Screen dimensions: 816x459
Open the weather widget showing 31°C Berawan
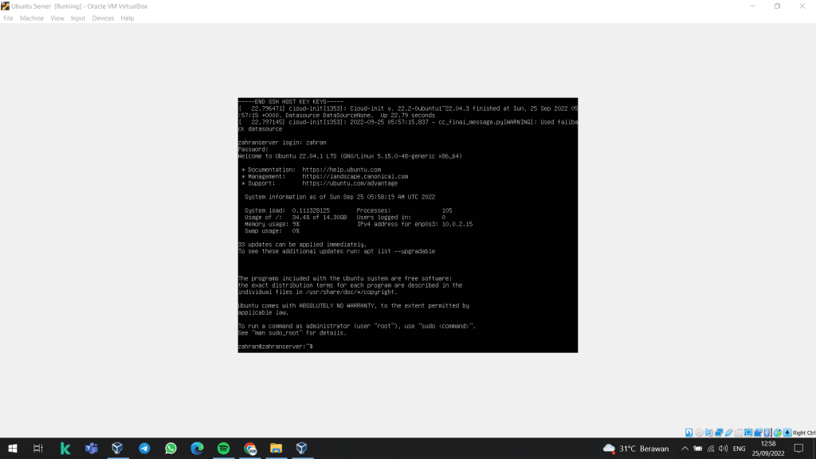(x=636, y=449)
